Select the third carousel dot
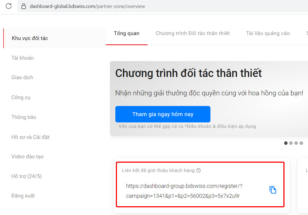This screenshot has width=308, height=215. 296,143
